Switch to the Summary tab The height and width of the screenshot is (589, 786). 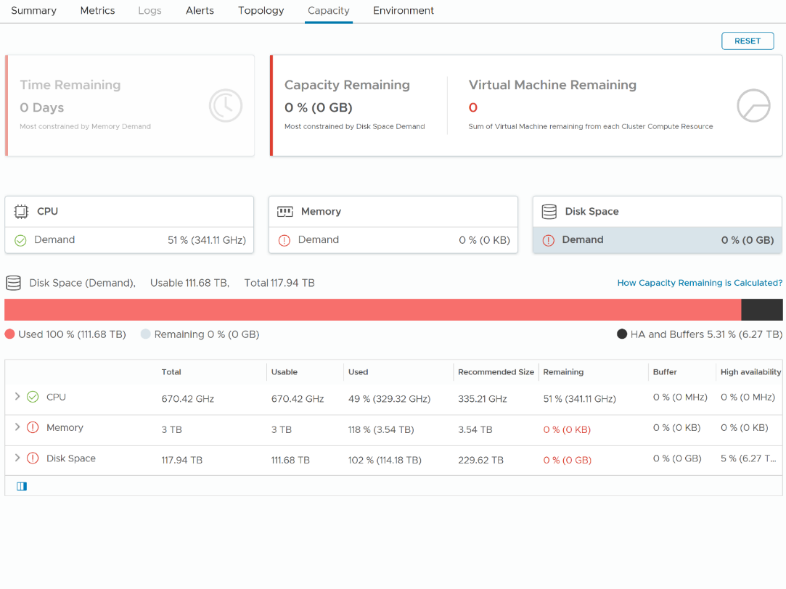[33, 11]
